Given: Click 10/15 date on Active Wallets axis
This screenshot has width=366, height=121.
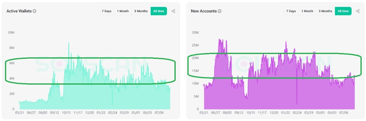Looking at the screenshot, I should (66, 113).
